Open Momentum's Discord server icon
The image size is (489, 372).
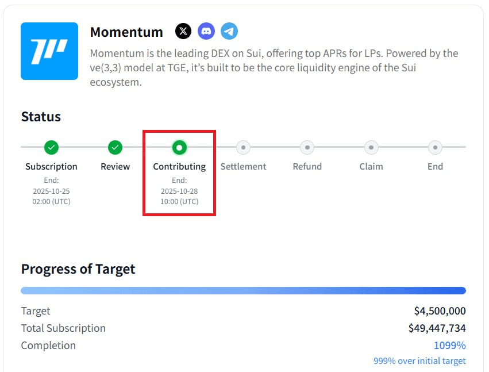pos(206,31)
